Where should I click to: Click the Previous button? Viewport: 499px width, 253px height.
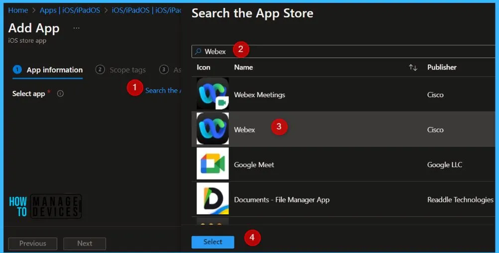[33, 244]
